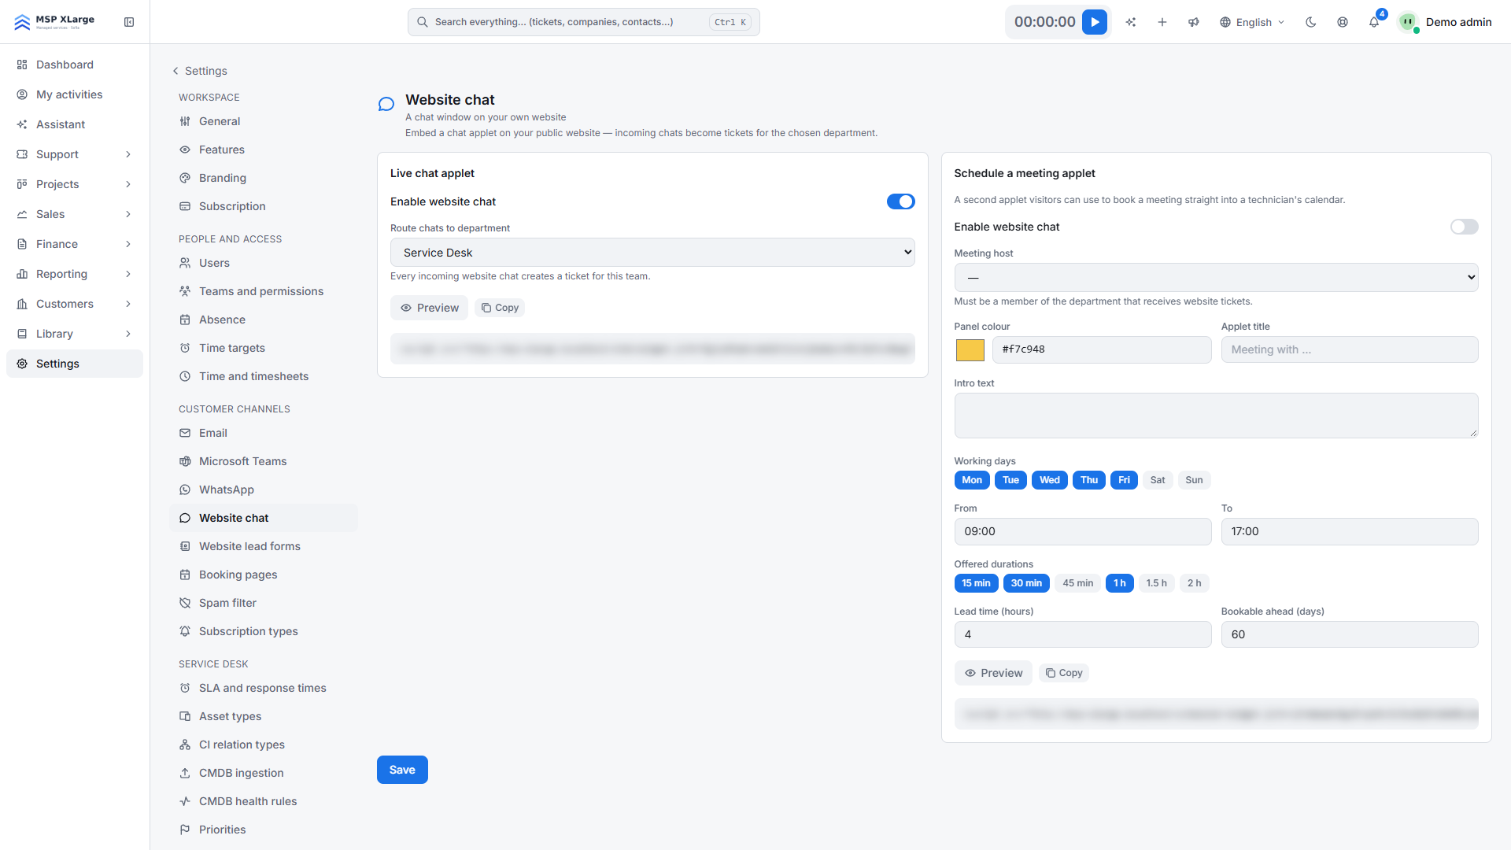Open Language selector globe icon
This screenshot has height=850, width=1511.
pyautogui.click(x=1225, y=22)
